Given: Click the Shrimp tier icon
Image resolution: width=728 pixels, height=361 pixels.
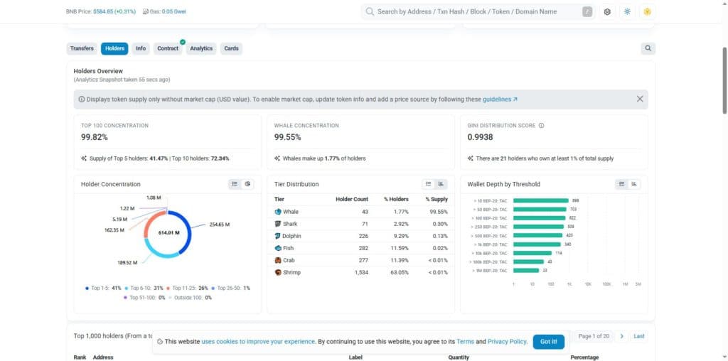Looking at the screenshot, I should pos(278,272).
